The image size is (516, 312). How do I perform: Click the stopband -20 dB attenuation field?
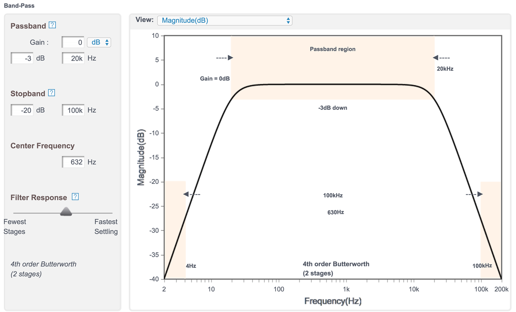[22, 110]
